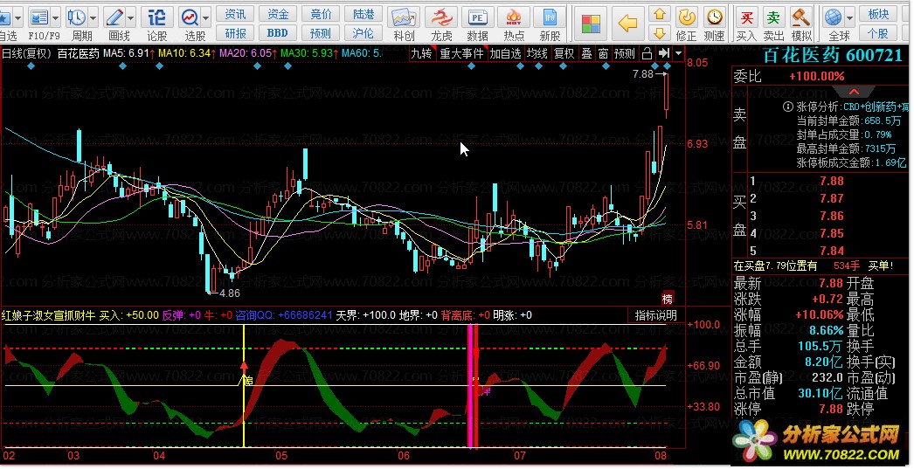Image resolution: width=914 pixels, height=469 pixels.
Task: Open the 科创 board chart icon
Action: pyautogui.click(x=404, y=18)
